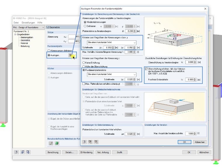Viewport: 222px width, 167px height.
Task: Open FA1 - Design of foundations dropdown
Action: tap(29, 28)
